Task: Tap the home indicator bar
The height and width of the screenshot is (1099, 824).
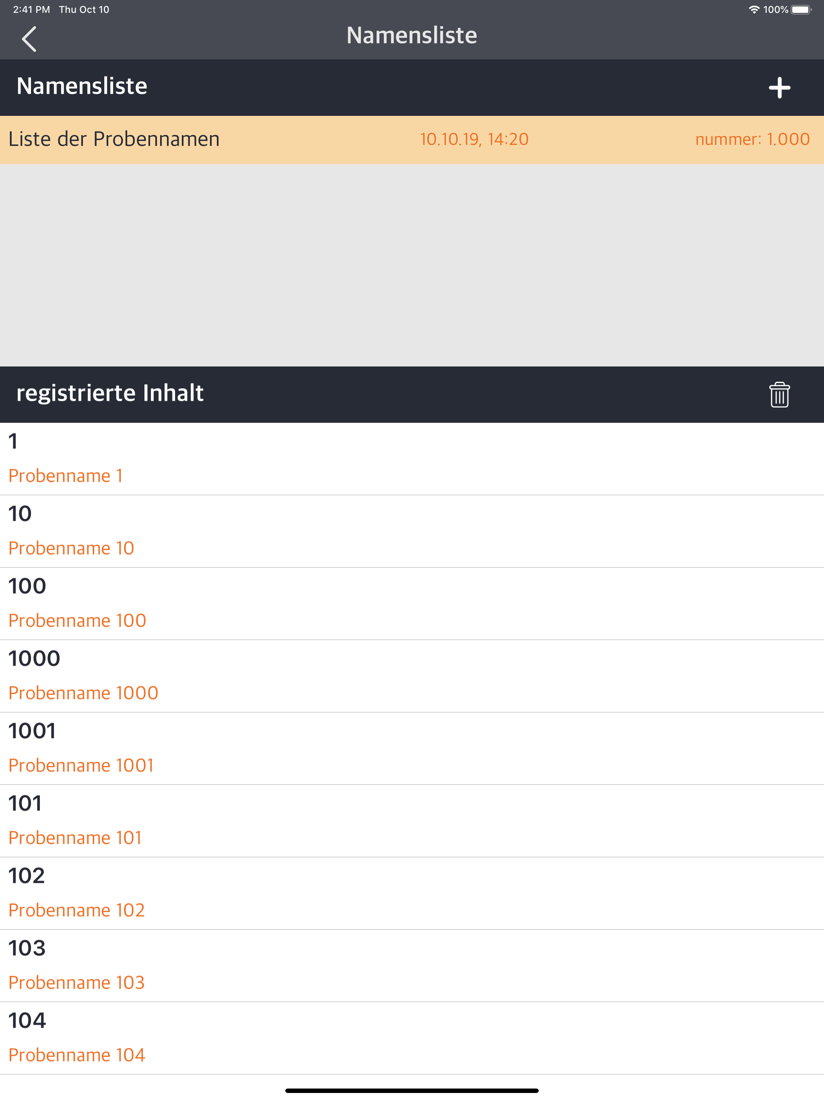Action: coord(412,1091)
